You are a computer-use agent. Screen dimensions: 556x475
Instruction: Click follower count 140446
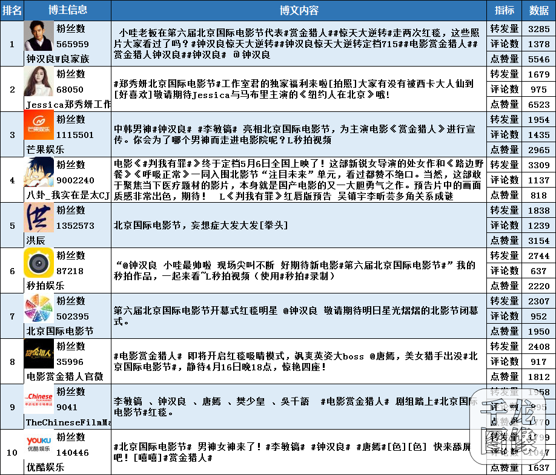(73, 453)
